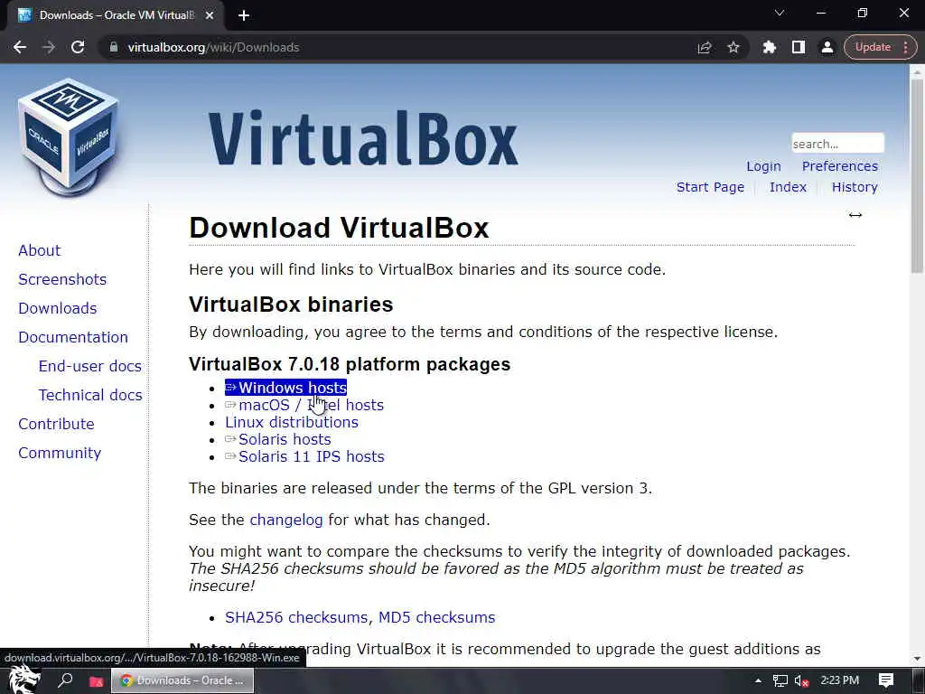Open Technical docs sidebar link
925x694 pixels.
(x=89, y=395)
